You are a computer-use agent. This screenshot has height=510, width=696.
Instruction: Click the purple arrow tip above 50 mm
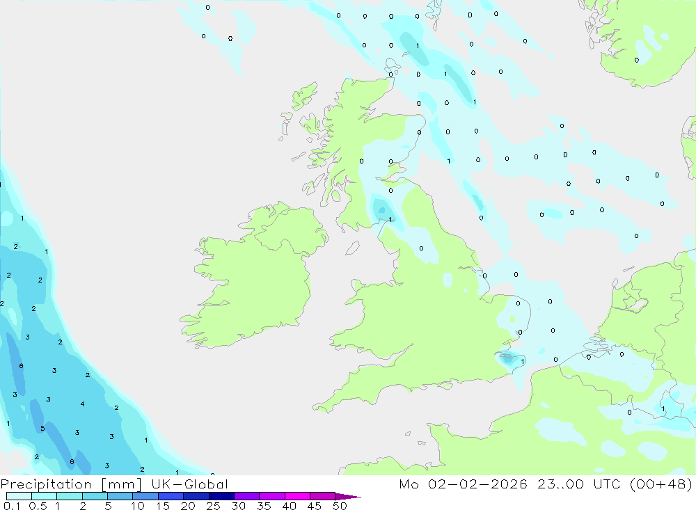tap(348, 496)
